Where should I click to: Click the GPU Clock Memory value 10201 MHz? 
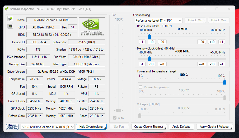pyautogui.click(x=66, y=109)
